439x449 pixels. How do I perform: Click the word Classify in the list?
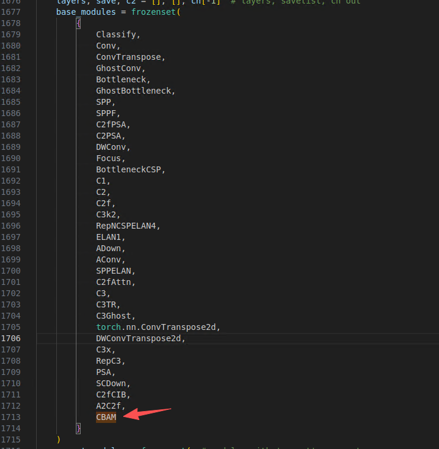(x=116, y=34)
